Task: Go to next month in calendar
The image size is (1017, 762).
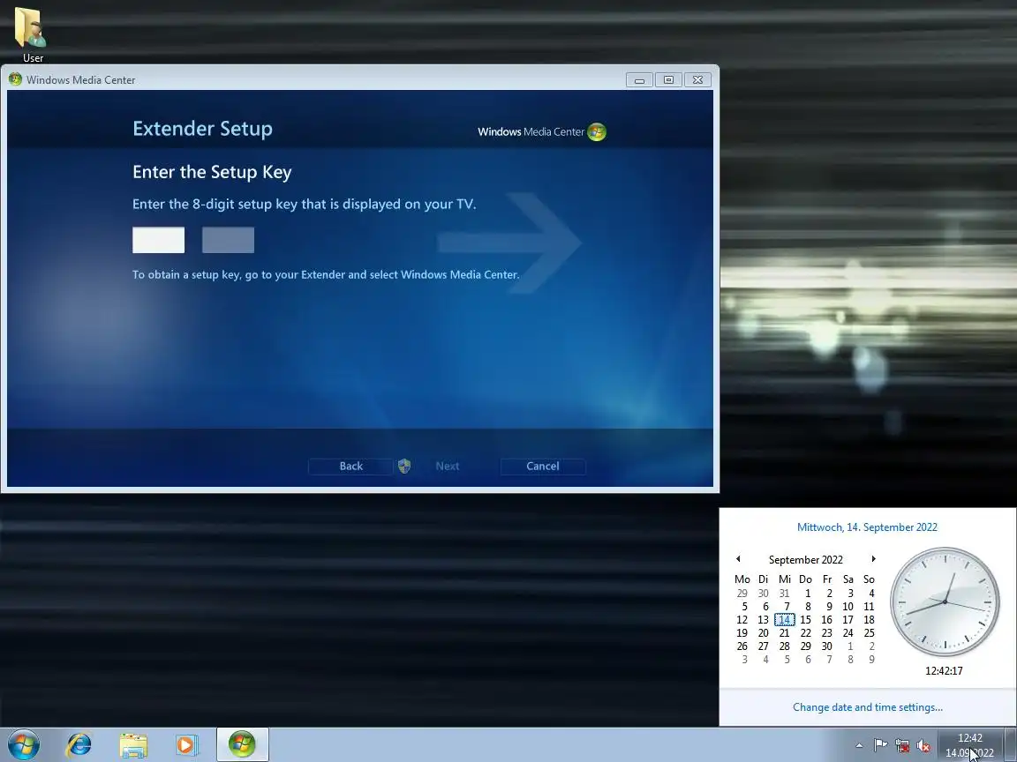Action: click(874, 558)
